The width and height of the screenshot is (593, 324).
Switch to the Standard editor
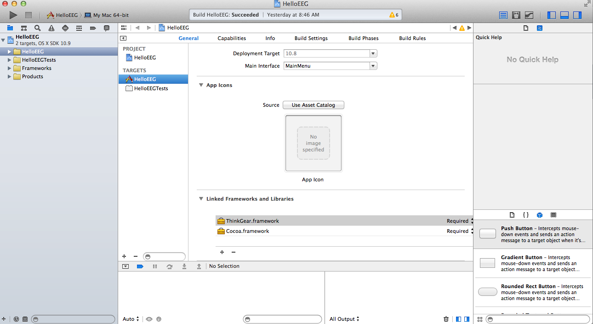pyautogui.click(x=503, y=15)
